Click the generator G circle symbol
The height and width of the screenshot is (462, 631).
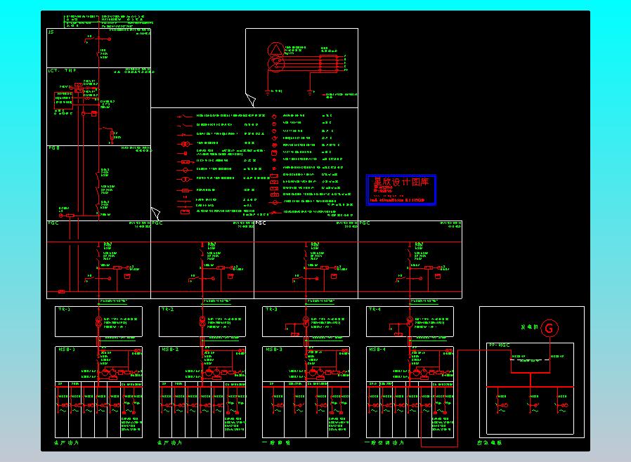coord(549,328)
